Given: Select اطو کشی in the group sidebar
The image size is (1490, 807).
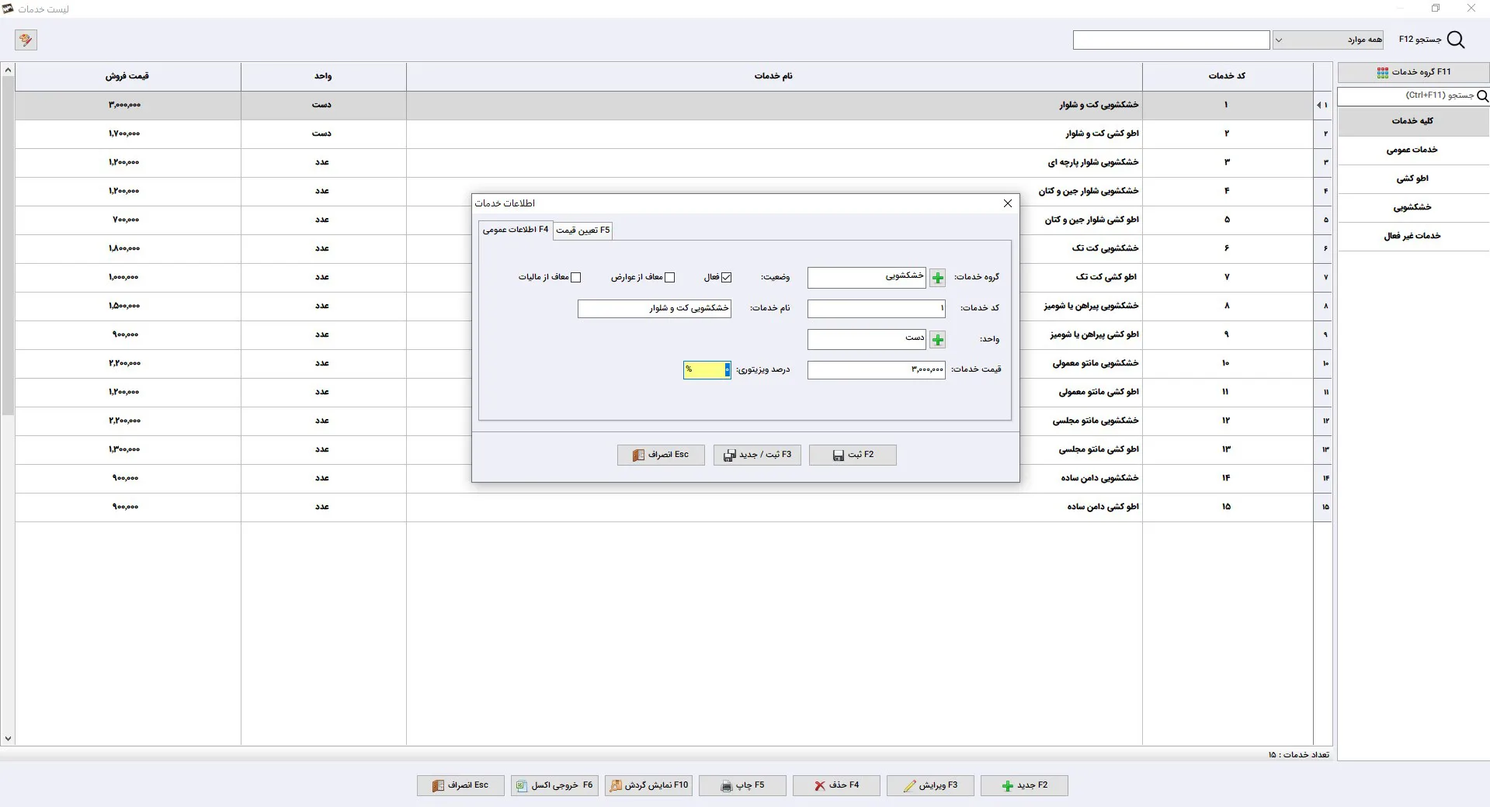Looking at the screenshot, I should tap(1413, 178).
